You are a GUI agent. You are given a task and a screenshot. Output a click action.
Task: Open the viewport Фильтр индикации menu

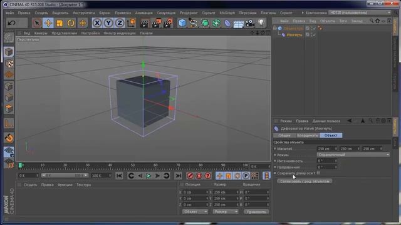[120, 33]
